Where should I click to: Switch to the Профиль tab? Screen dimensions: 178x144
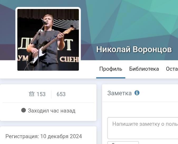click(111, 69)
